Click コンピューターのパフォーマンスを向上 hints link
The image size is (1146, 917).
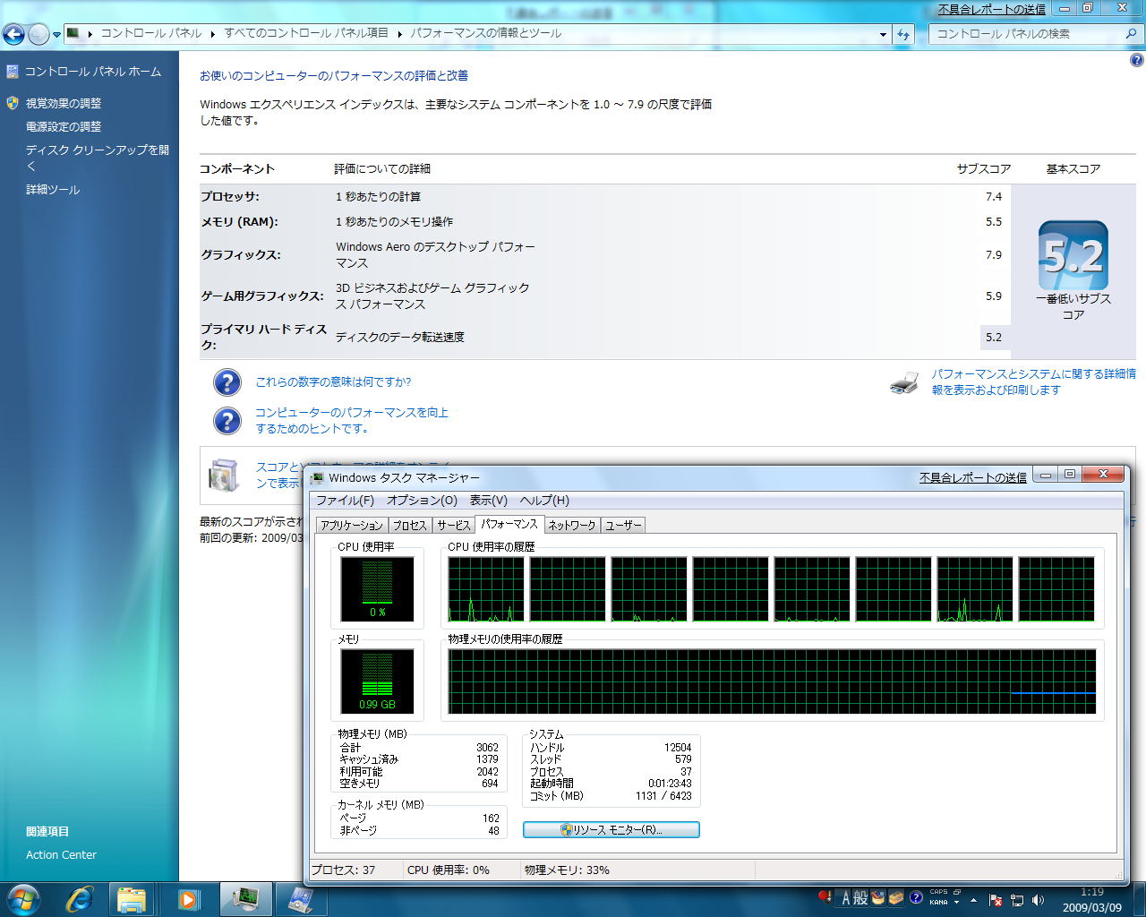[352, 421]
